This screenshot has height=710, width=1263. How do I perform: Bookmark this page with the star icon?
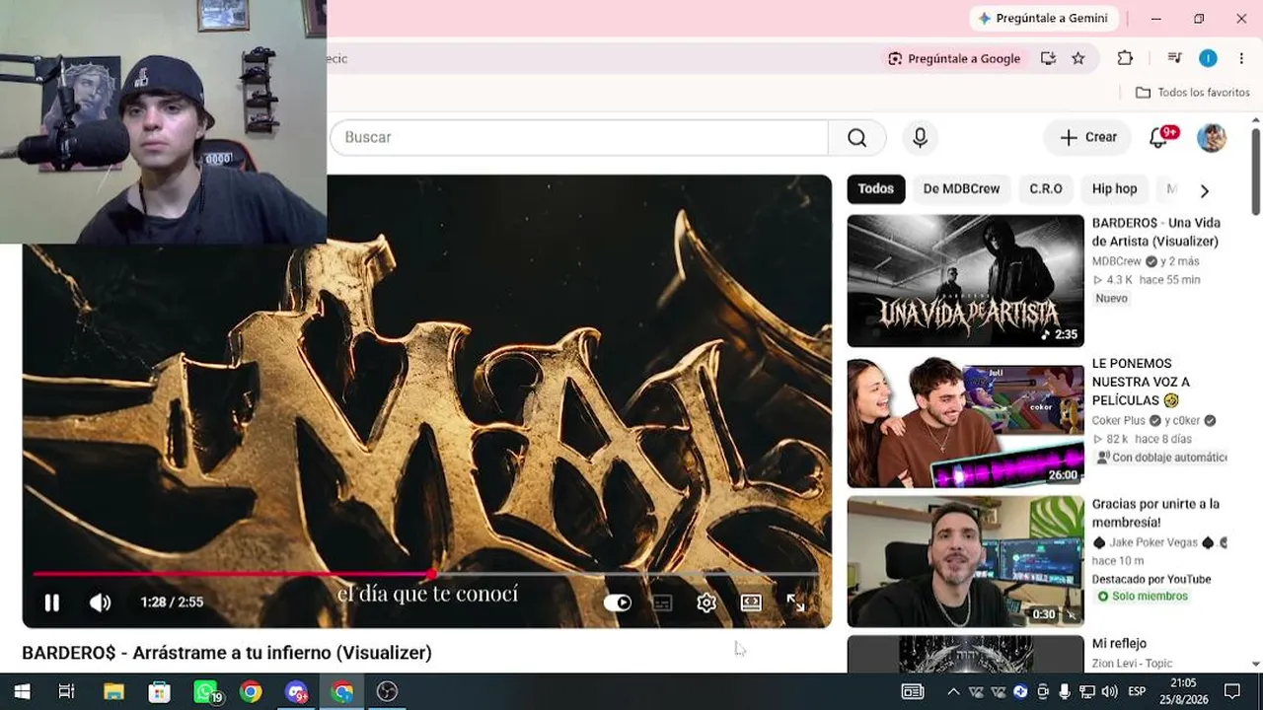(x=1078, y=58)
